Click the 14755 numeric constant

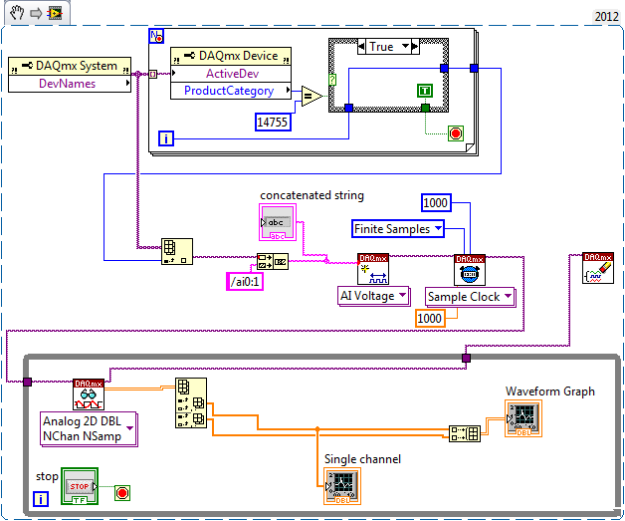coord(273,122)
